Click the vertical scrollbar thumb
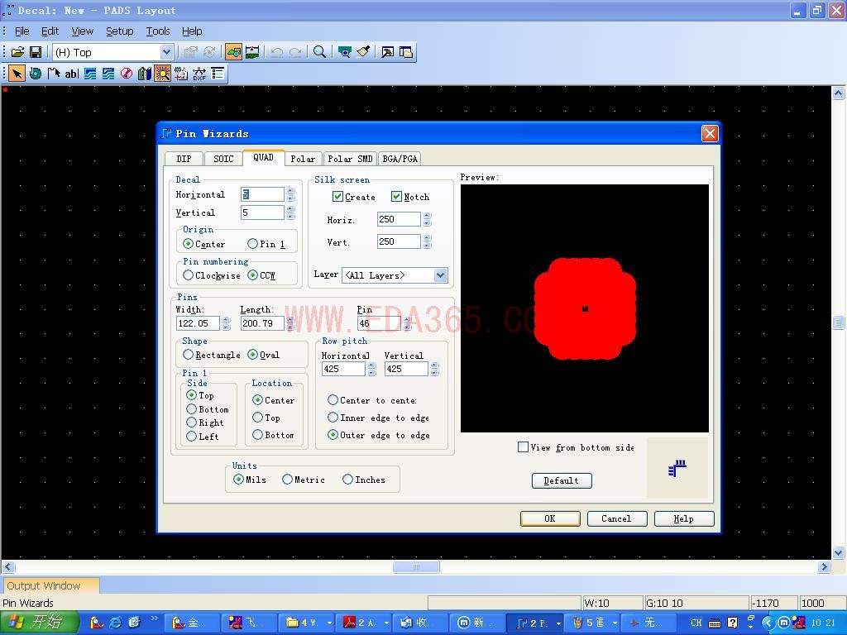The width and height of the screenshot is (847, 635). (839, 322)
